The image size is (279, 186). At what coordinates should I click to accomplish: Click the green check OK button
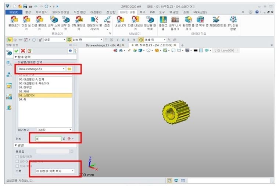[x=17, y=51]
